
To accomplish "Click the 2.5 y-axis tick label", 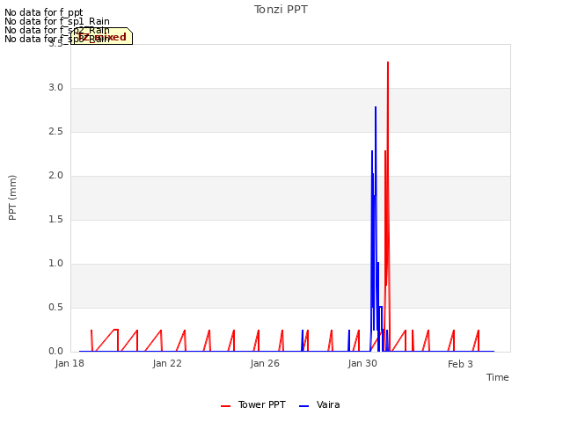I will click(x=55, y=132).
